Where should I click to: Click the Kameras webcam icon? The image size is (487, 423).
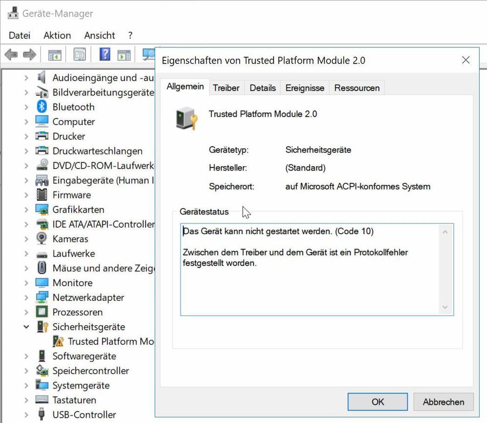tap(42, 239)
